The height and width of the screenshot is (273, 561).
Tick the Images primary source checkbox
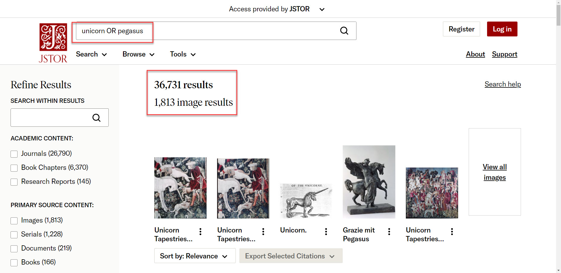(14, 221)
